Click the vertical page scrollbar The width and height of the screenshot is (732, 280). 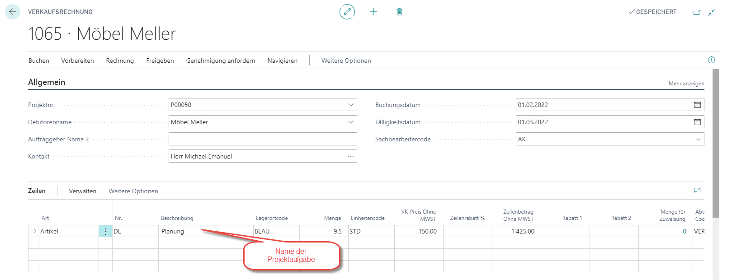[x=715, y=144]
